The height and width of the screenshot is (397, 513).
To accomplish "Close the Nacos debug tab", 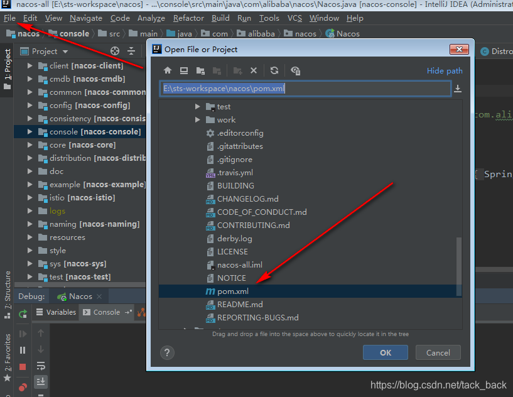I will (99, 296).
